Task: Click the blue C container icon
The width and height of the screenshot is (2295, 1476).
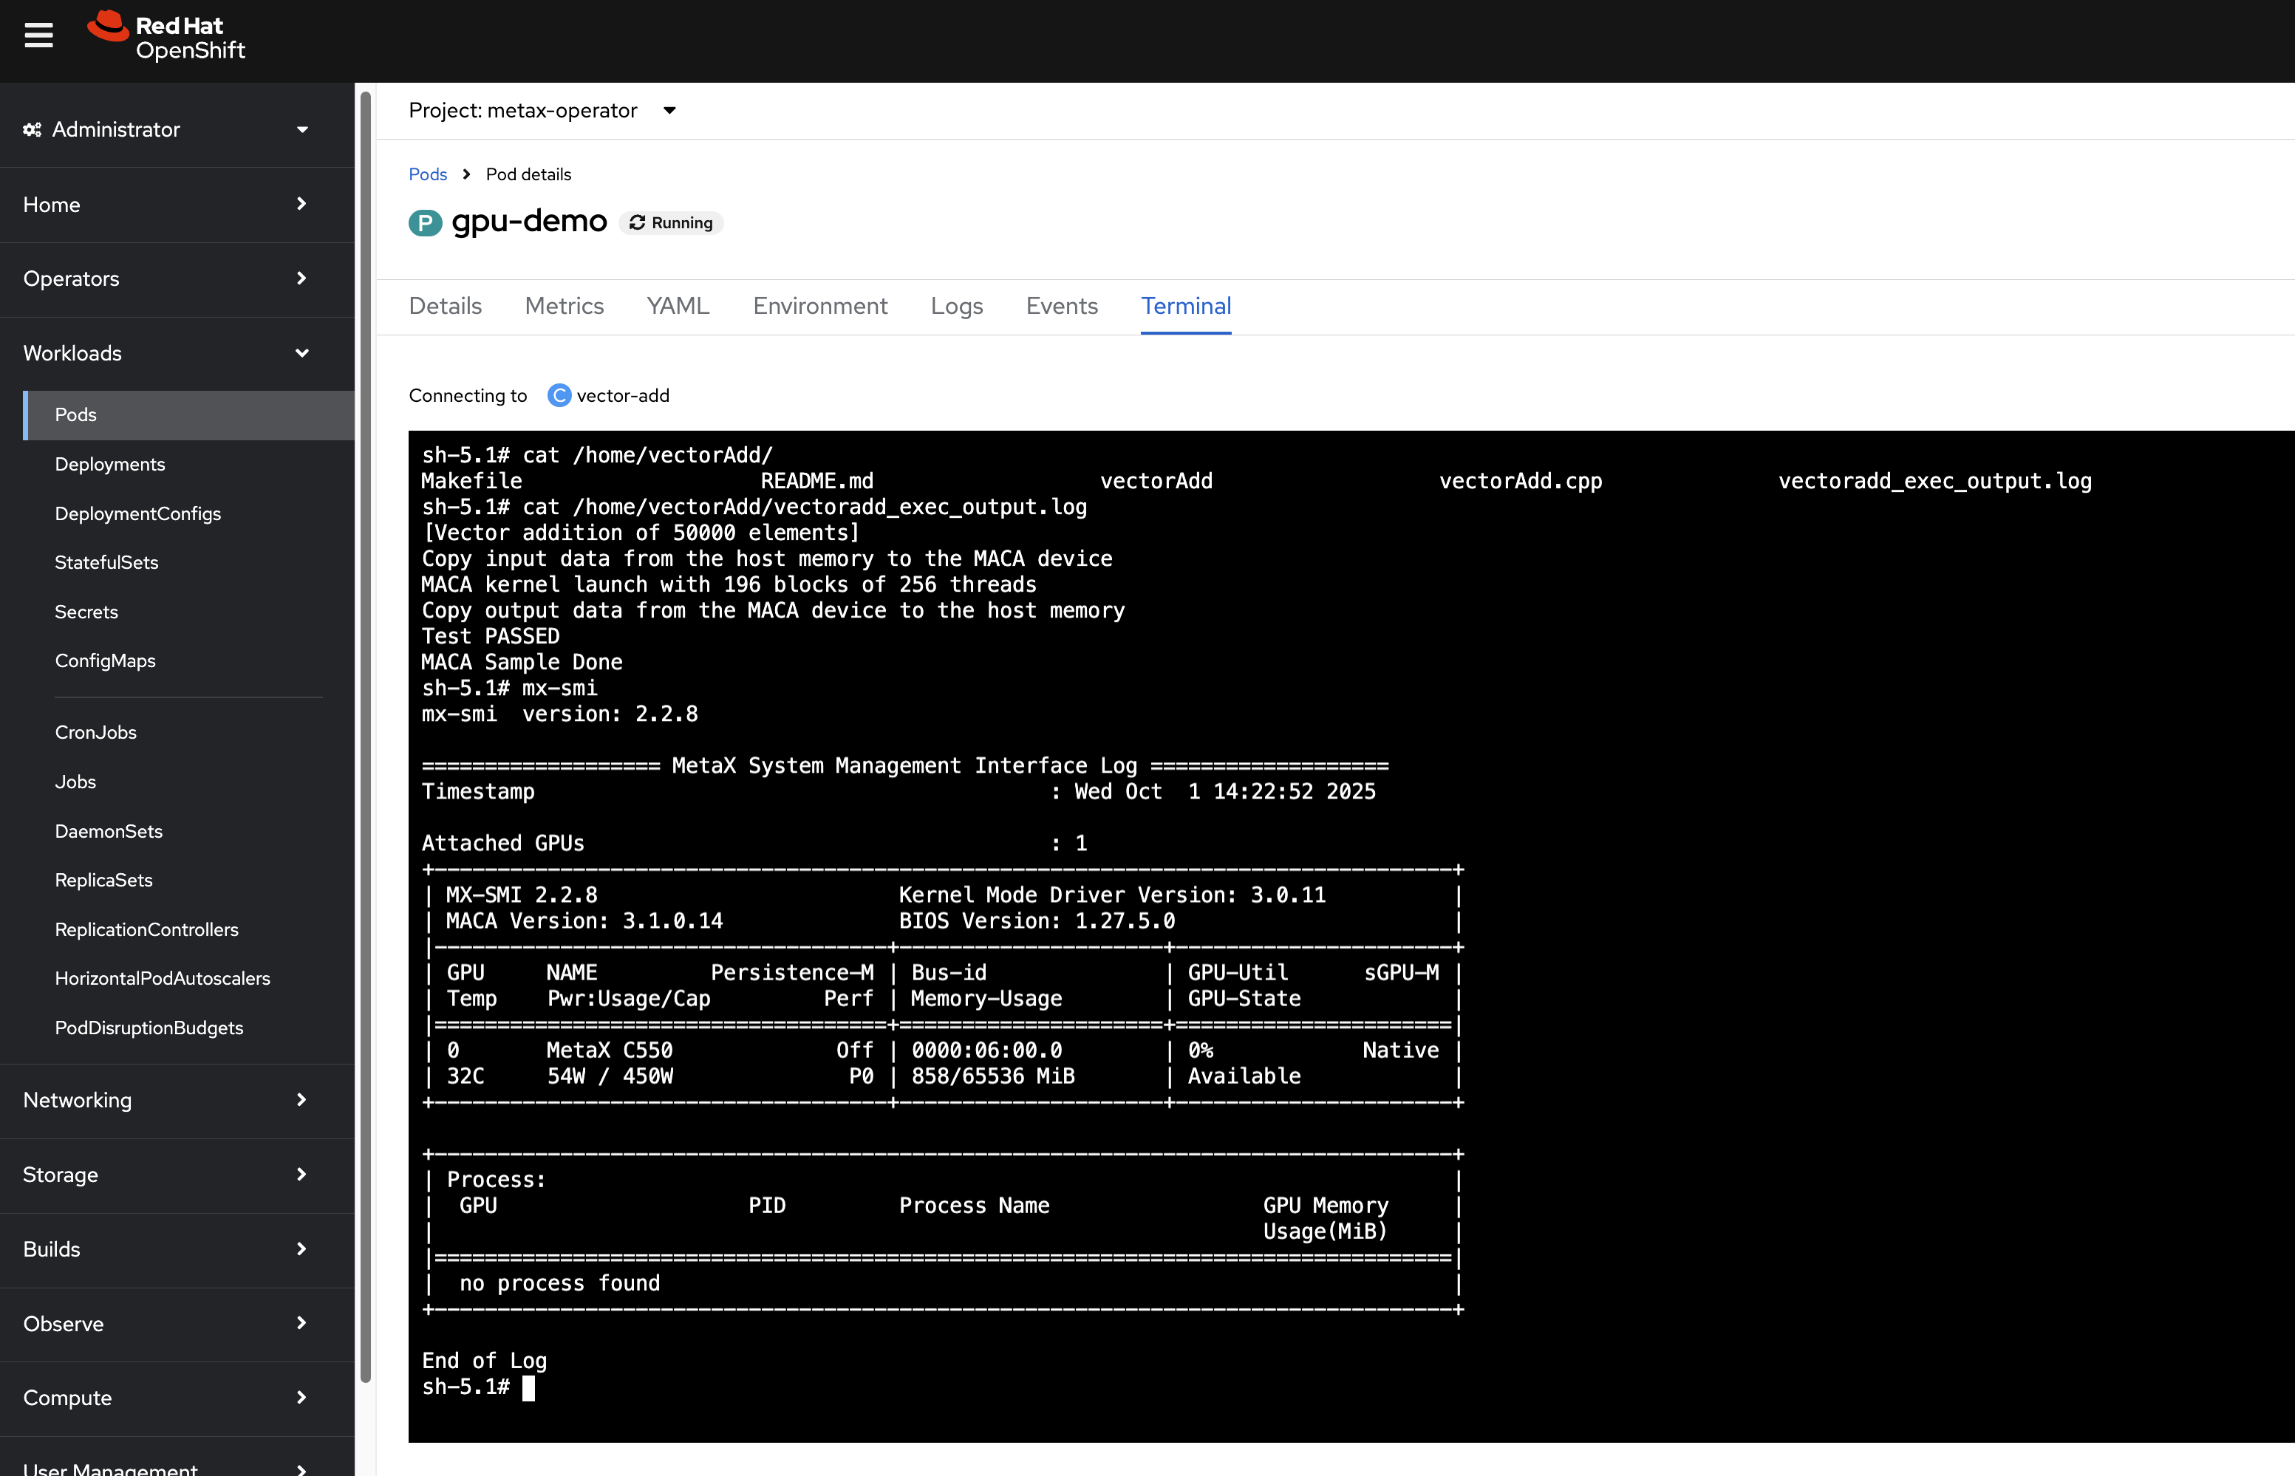Action: 559,396
